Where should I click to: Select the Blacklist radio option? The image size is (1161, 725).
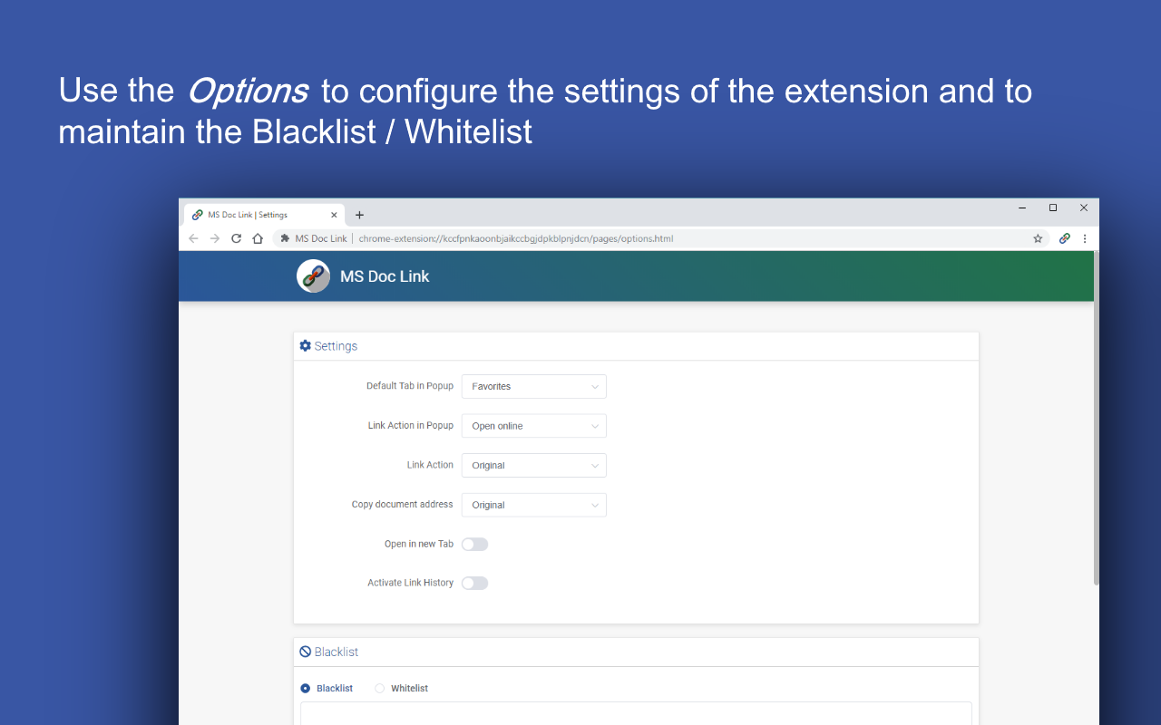point(306,689)
